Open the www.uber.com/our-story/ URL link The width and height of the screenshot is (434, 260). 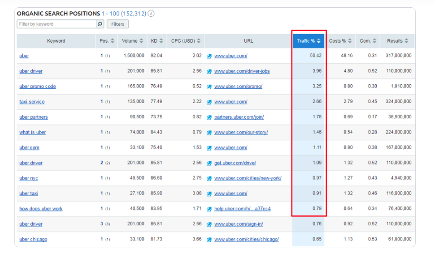[241, 132]
